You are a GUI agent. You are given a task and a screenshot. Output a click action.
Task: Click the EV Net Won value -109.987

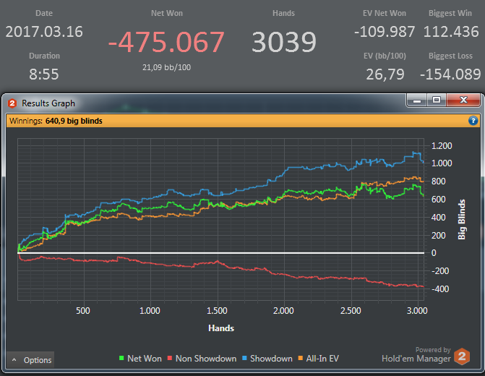(x=385, y=32)
